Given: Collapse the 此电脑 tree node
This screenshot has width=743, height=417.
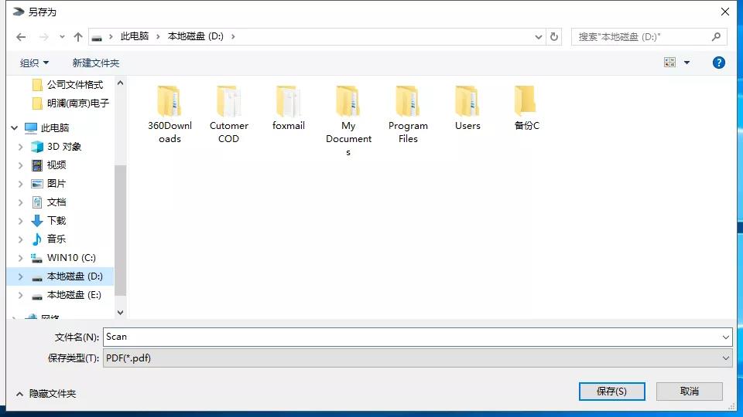Looking at the screenshot, I should [14, 128].
